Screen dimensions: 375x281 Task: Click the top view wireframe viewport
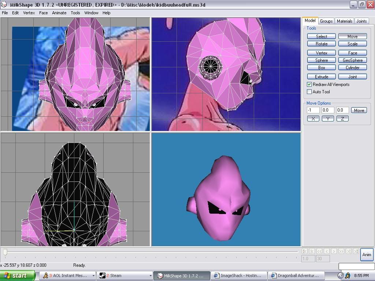(x=75, y=190)
